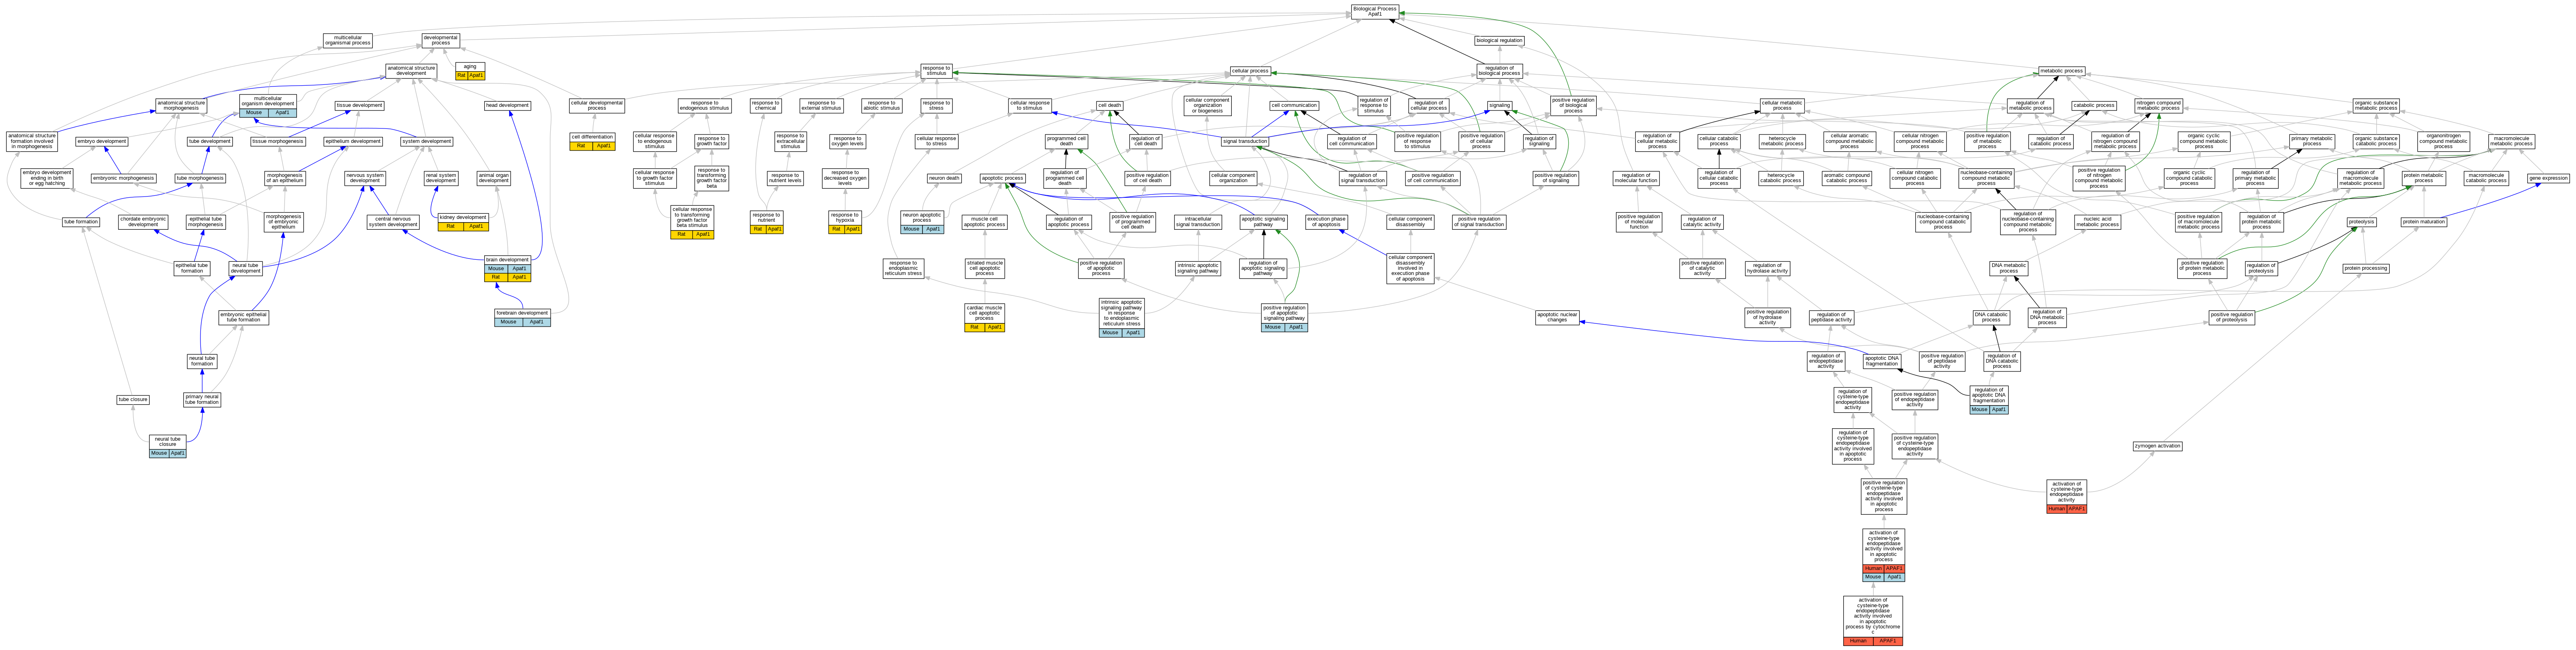This screenshot has width=2576, height=650.
Task: Select the 'protein processing' node
Action: 2366,268
